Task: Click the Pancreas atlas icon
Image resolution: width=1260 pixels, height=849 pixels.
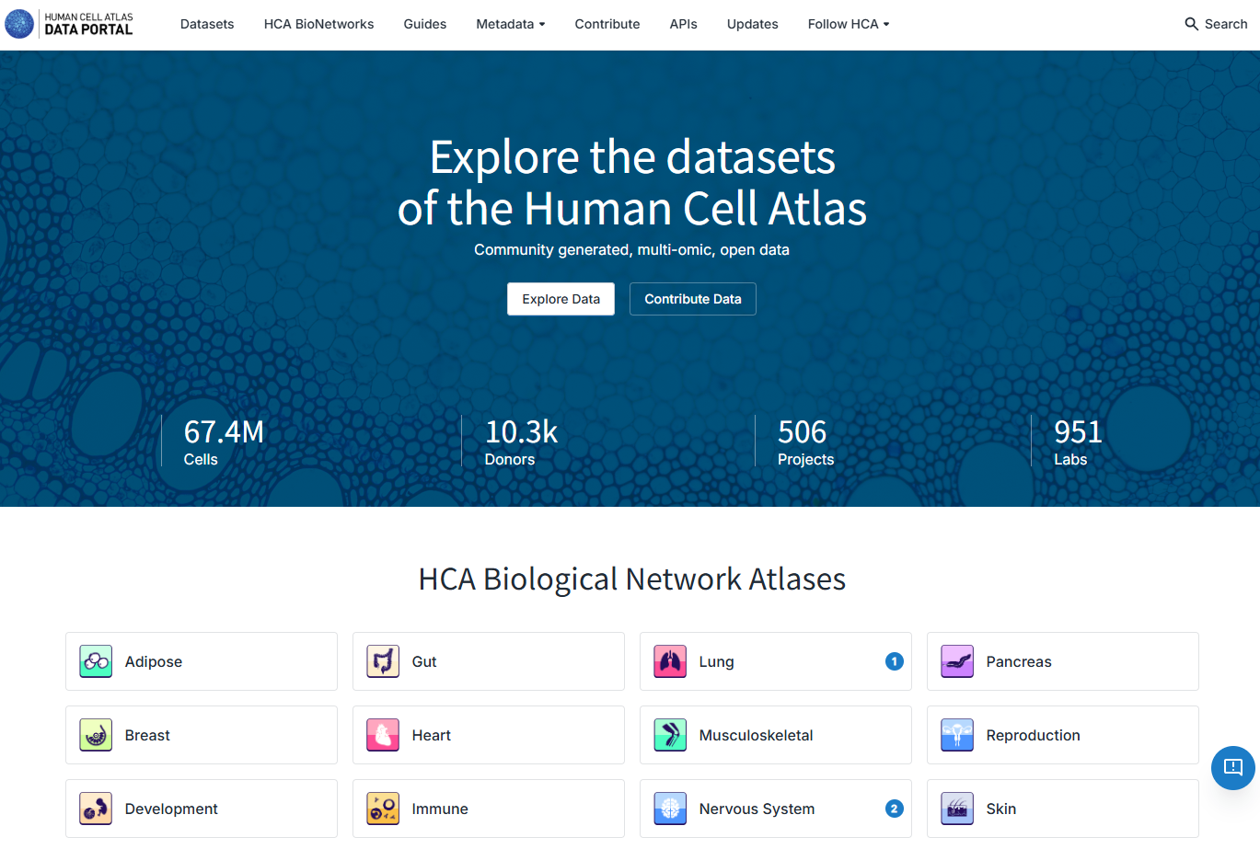Action: pyautogui.click(x=957, y=661)
